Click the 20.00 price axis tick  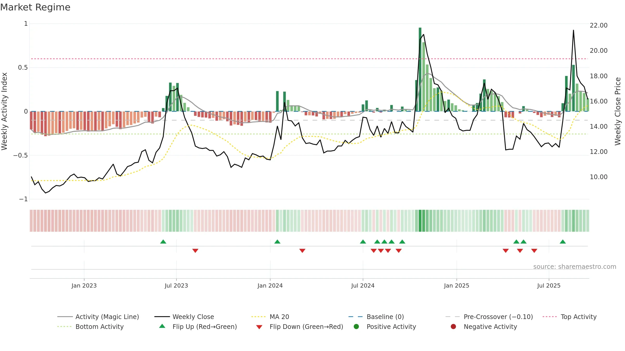[598, 50]
